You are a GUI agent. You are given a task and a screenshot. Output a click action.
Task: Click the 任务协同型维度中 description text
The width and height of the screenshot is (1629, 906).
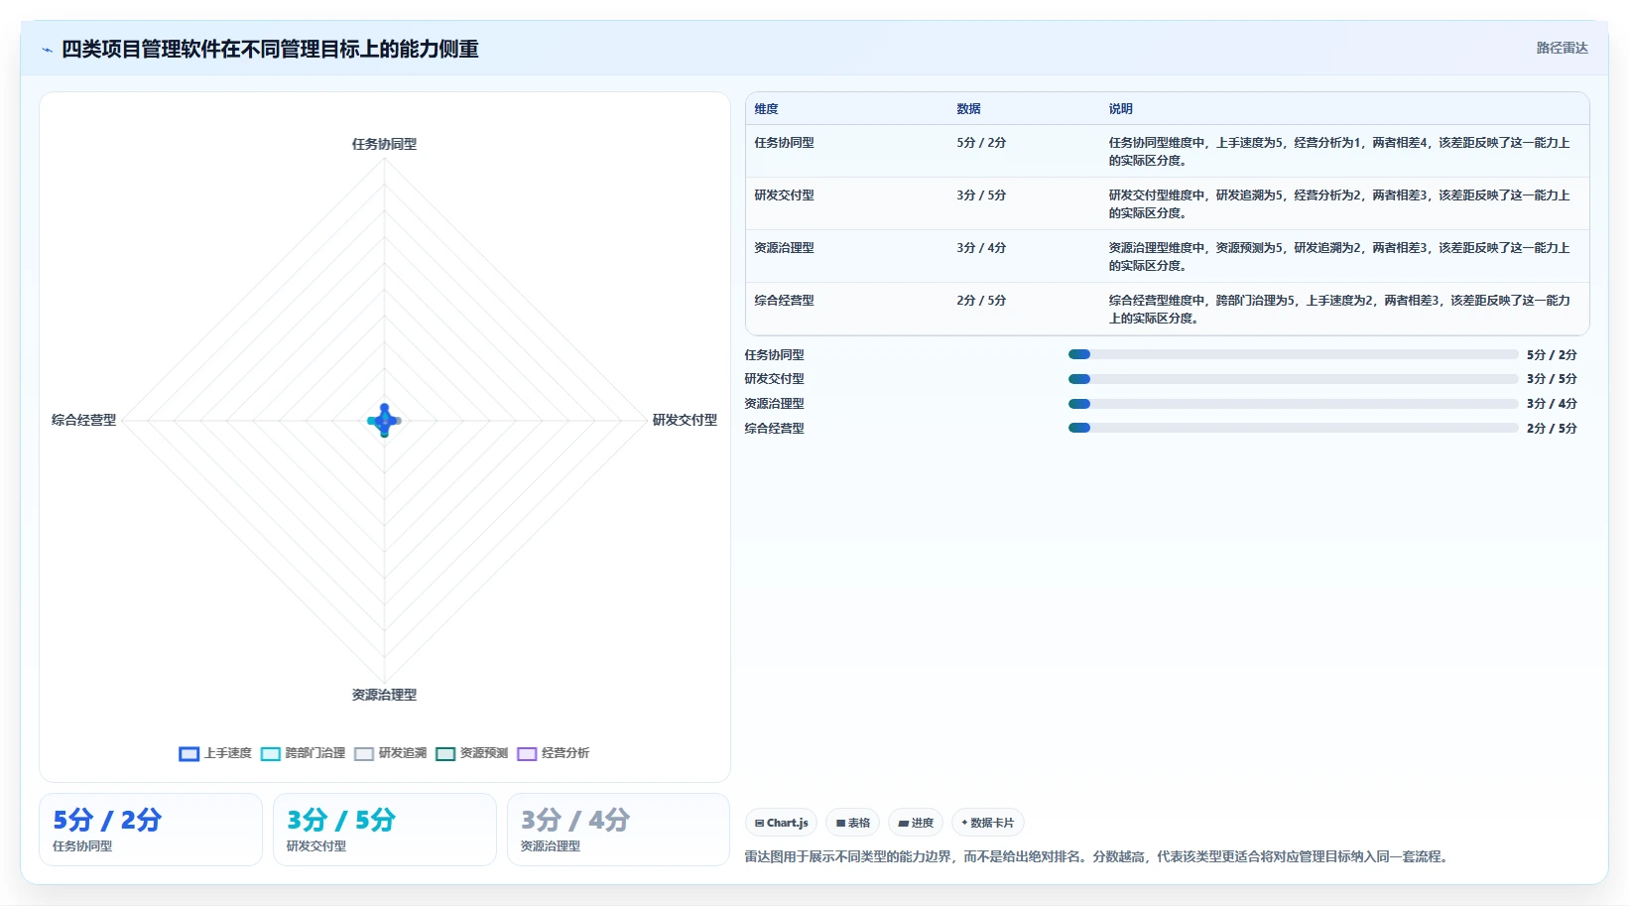1339,152
